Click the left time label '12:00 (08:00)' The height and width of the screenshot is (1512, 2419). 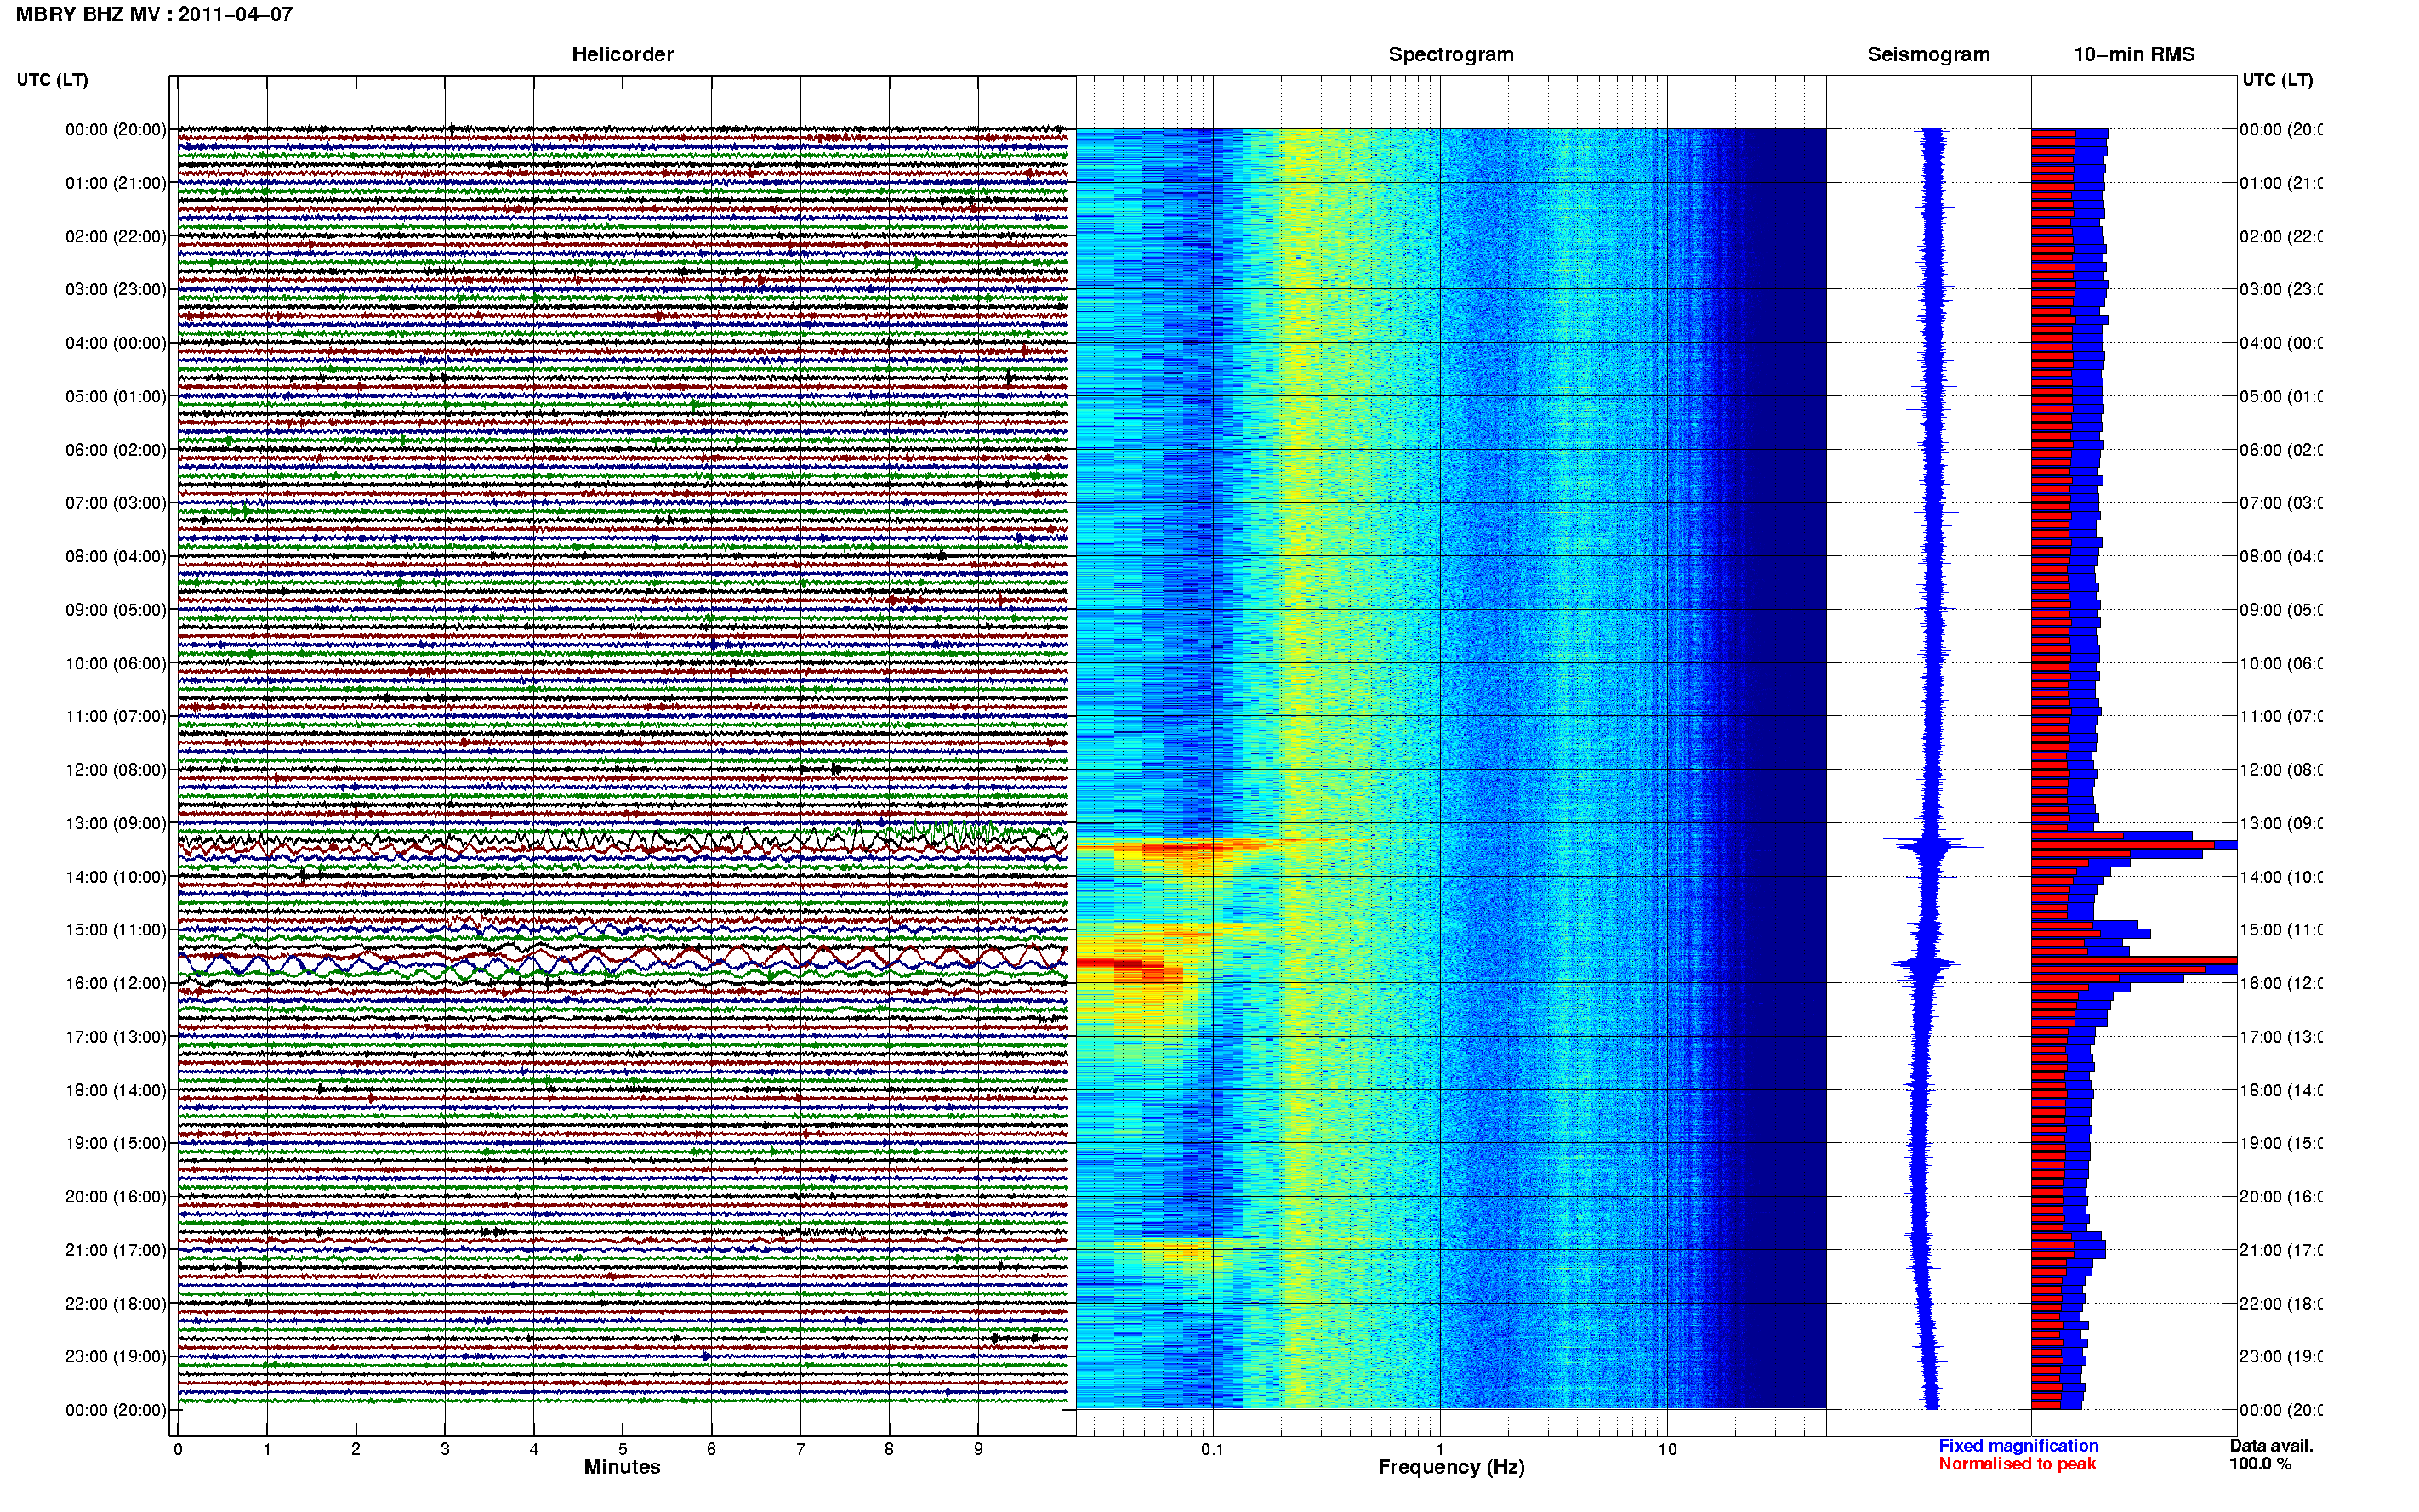tap(116, 770)
